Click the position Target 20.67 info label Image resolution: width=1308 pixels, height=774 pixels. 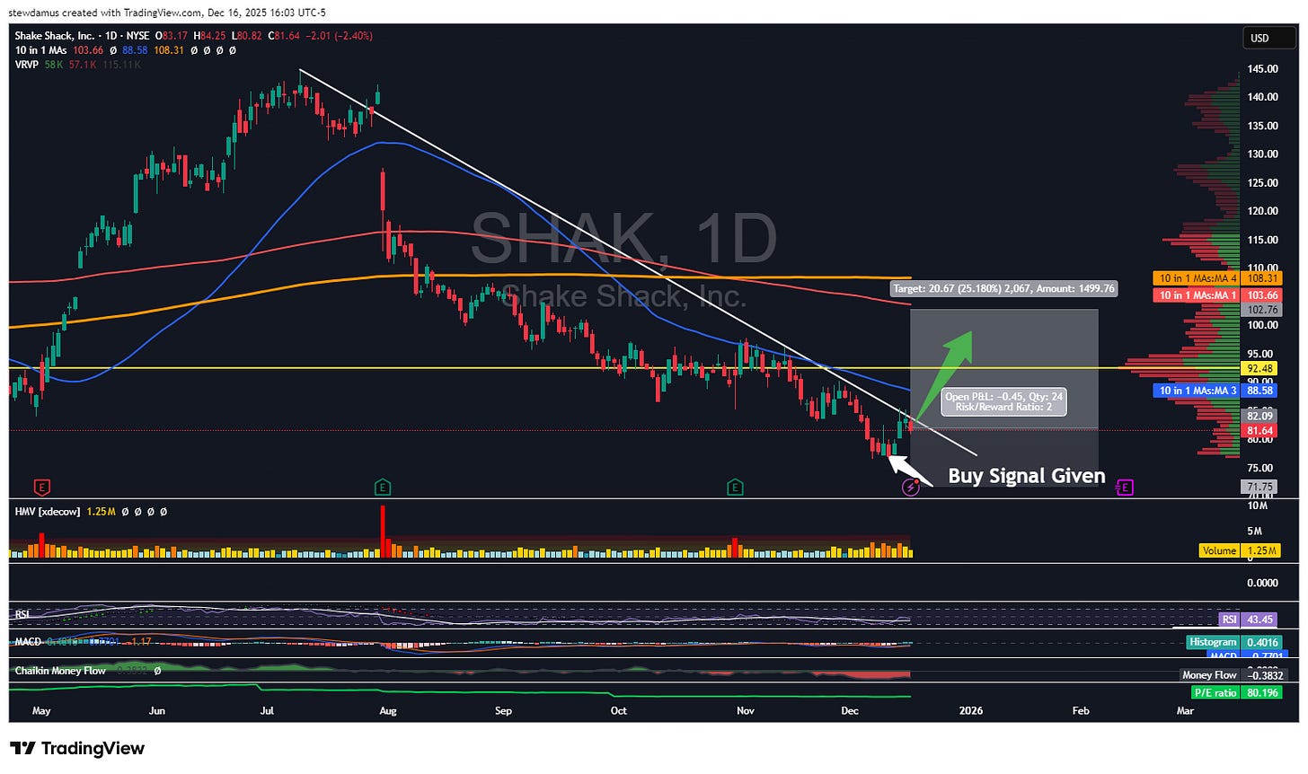tap(1003, 289)
